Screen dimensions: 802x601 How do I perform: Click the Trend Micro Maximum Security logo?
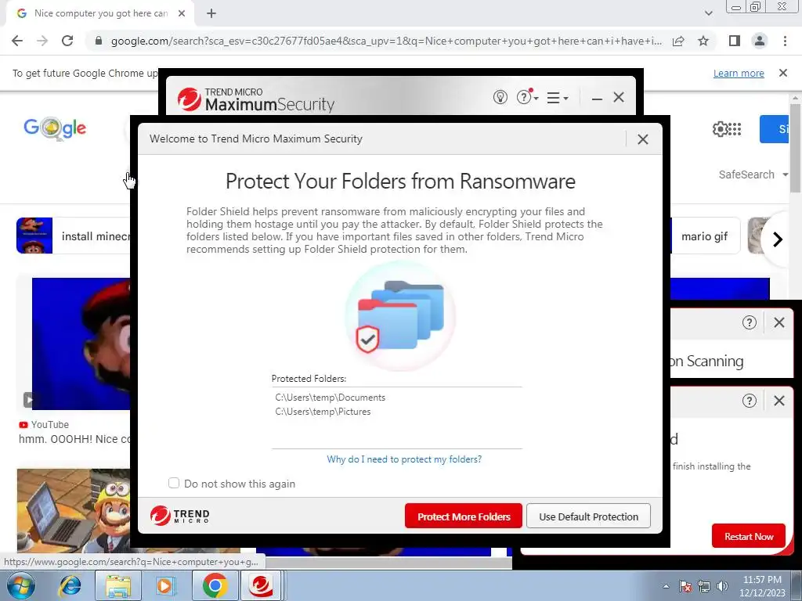[256, 99]
